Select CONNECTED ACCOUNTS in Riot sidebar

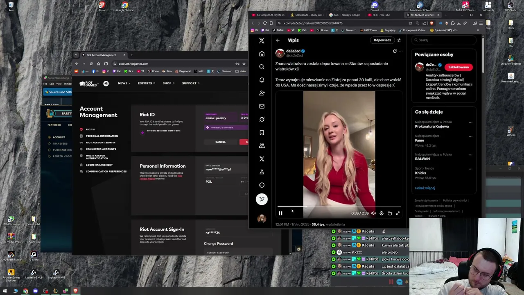pyautogui.click(x=101, y=149)
